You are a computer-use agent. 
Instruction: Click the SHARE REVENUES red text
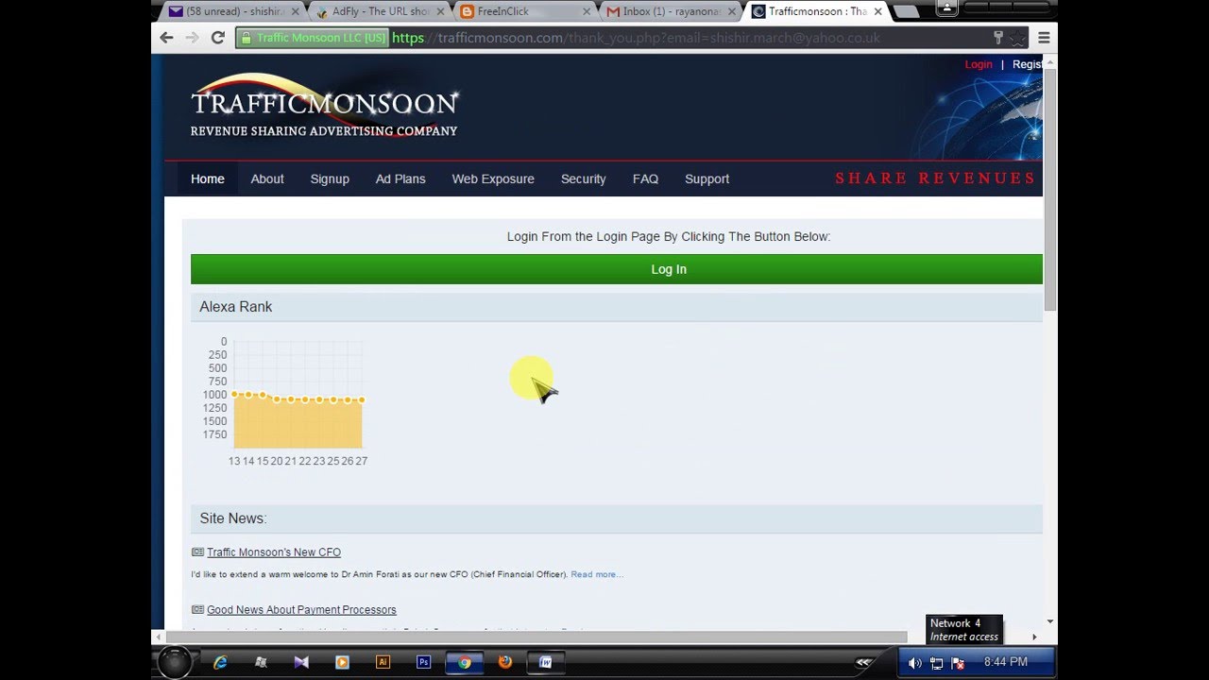935,178
